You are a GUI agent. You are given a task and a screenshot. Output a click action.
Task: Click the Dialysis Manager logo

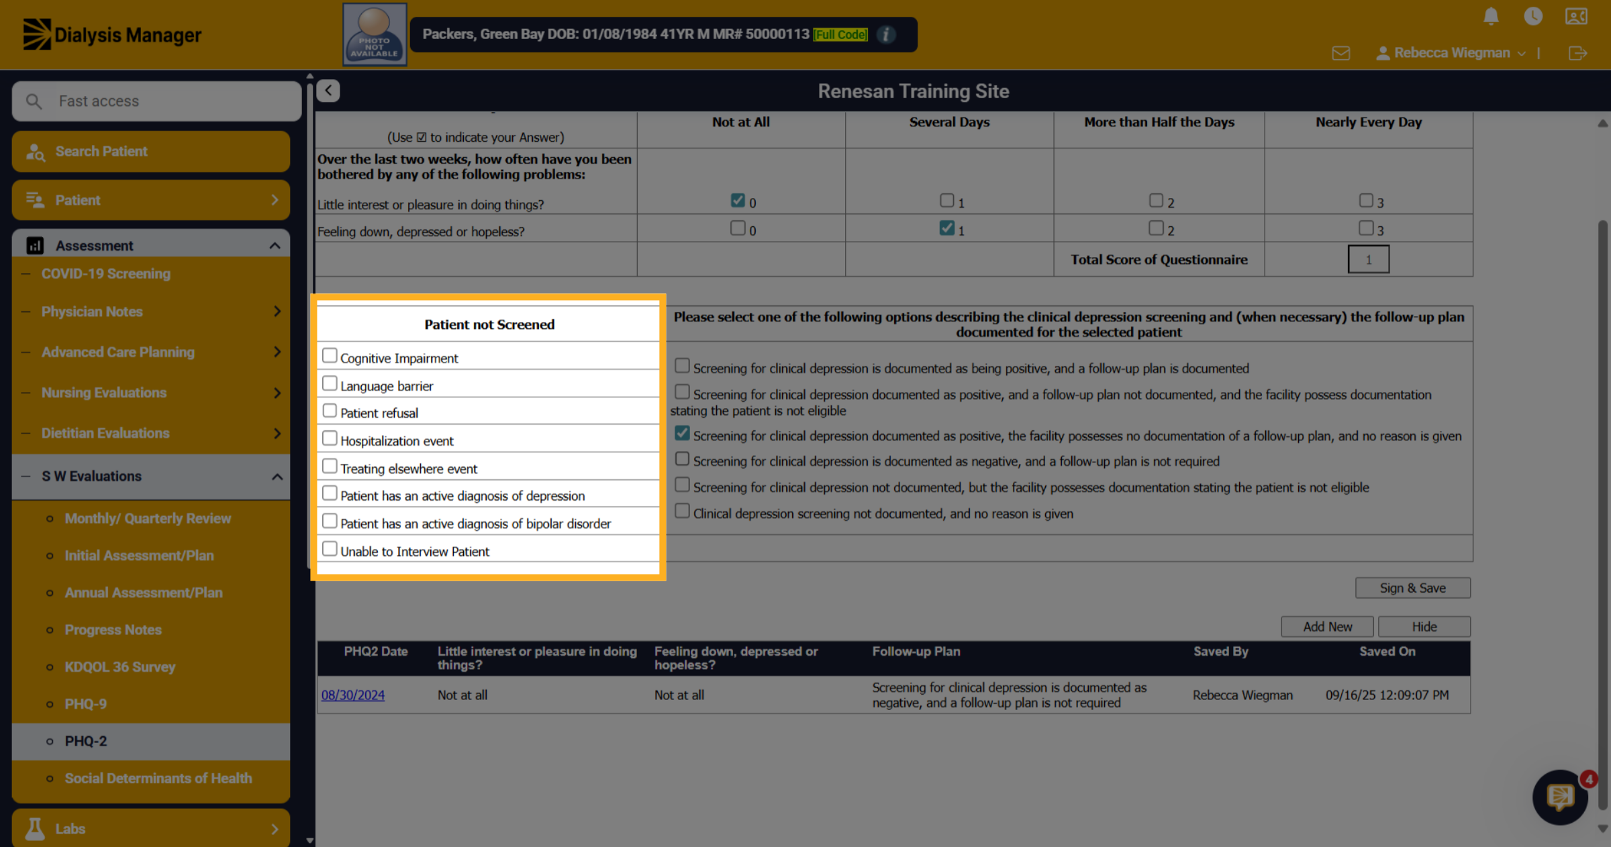click(112, 34)
